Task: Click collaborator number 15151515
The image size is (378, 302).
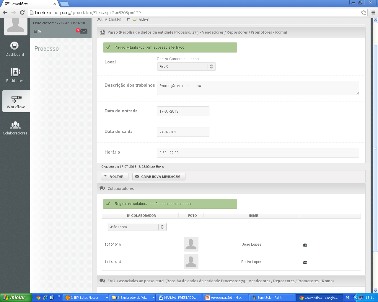Action: tap(113, 244)
